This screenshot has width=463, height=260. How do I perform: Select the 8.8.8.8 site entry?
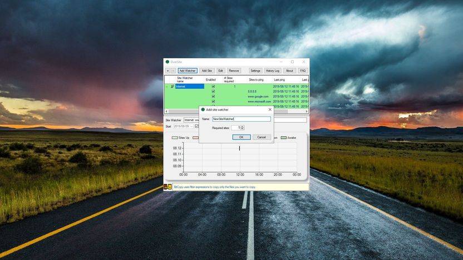coord(252,91)
